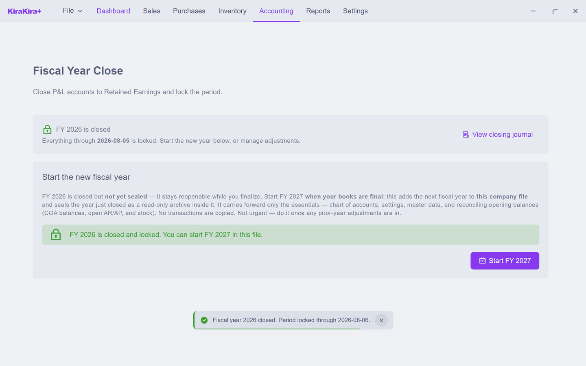
Task: Switch to the Sales tab
Action: point(151,11)
